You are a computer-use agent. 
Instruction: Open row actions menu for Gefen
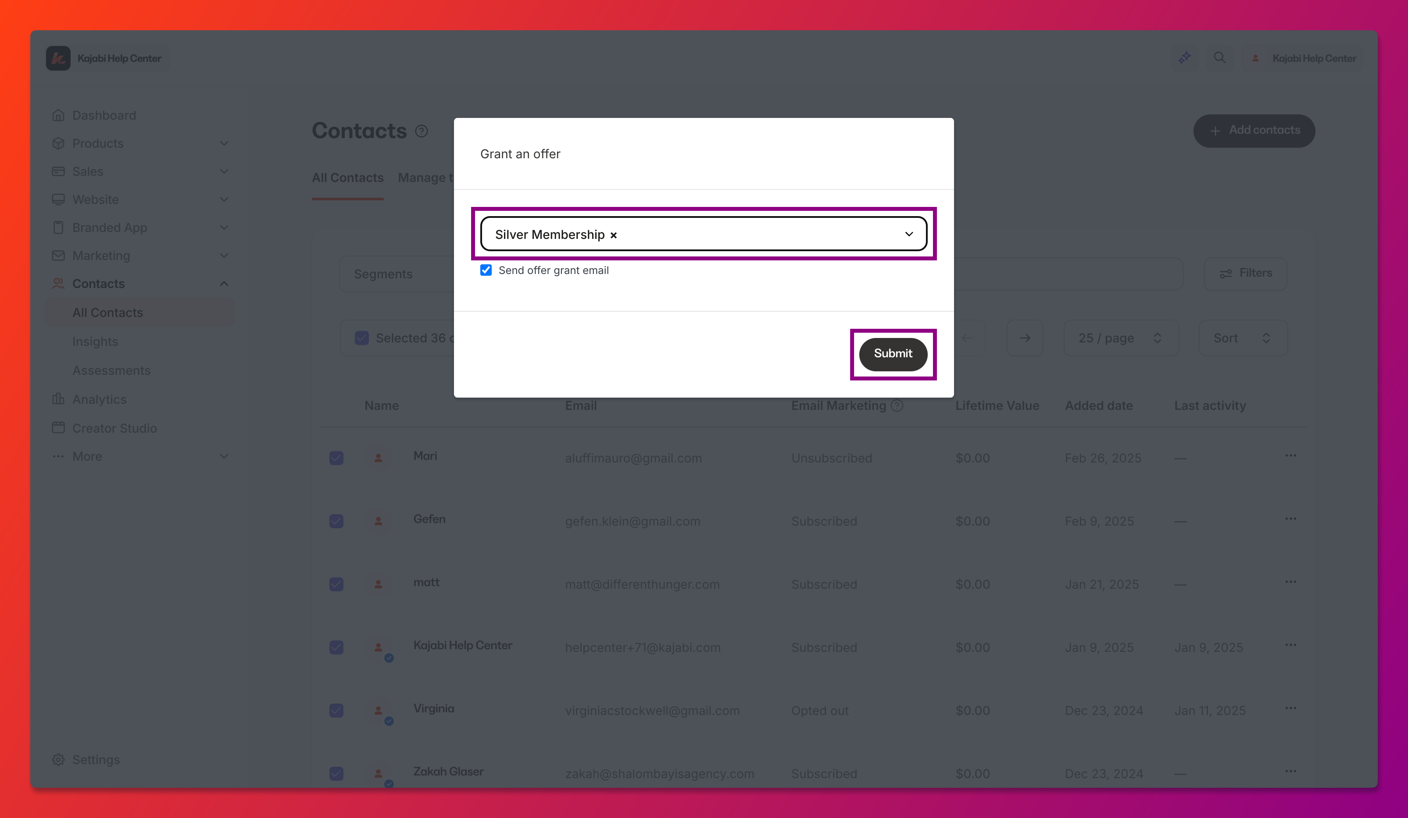(1290, 519)
